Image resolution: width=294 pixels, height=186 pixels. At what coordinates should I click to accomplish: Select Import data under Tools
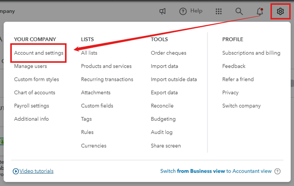click(164, 66)
